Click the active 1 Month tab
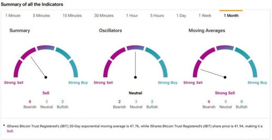Image resolution: width=272 pixels, height=140 pixels. 231,16
